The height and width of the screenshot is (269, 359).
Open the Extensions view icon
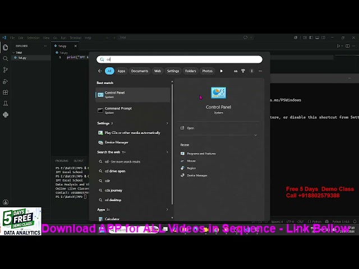point(6,92)
